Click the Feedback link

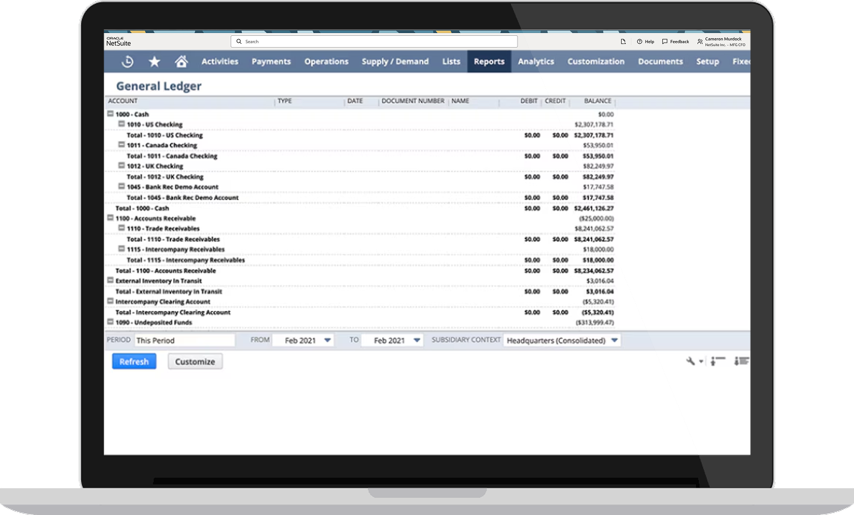tap(680, 41)
